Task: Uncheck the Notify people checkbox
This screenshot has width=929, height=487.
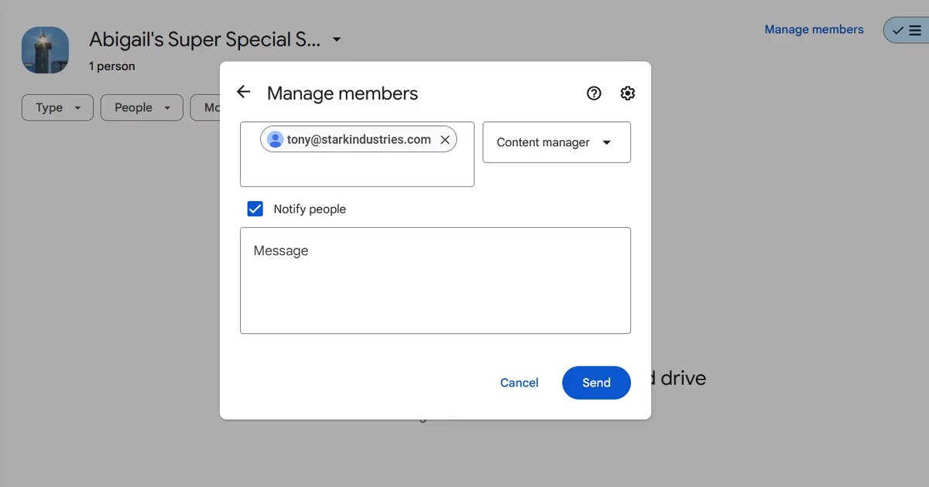Action: tap(255, 209)
